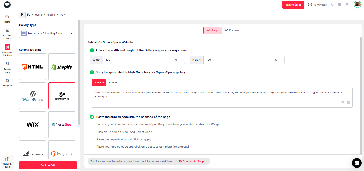Image resolution: width=364 pixels, height=171 pixels.
Task: Open Apps & more section
Action: [x=7, y=67]
